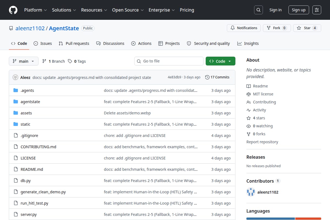Open the AgentState repository name link
The height and width of the screenshot is (220, 330).
64,28
